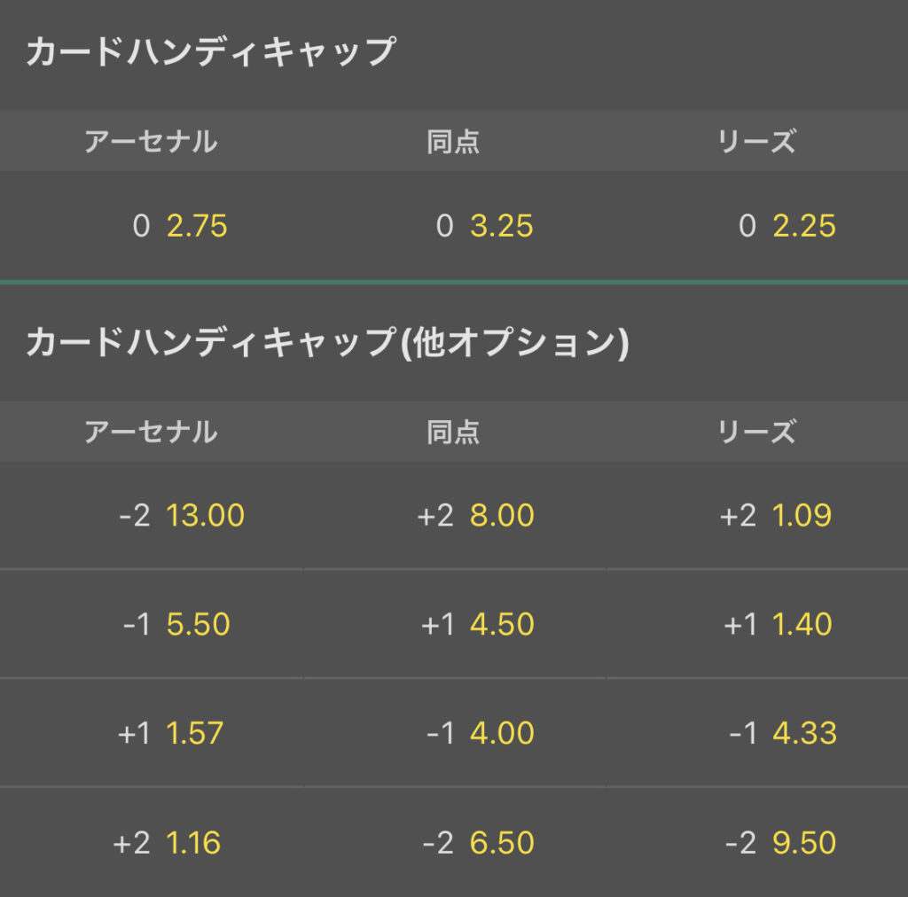This screenshot has width=908, height=897.
Task: Pick the 同点 0 handicap at odds 3.25
Action: (x=484, y=226)
